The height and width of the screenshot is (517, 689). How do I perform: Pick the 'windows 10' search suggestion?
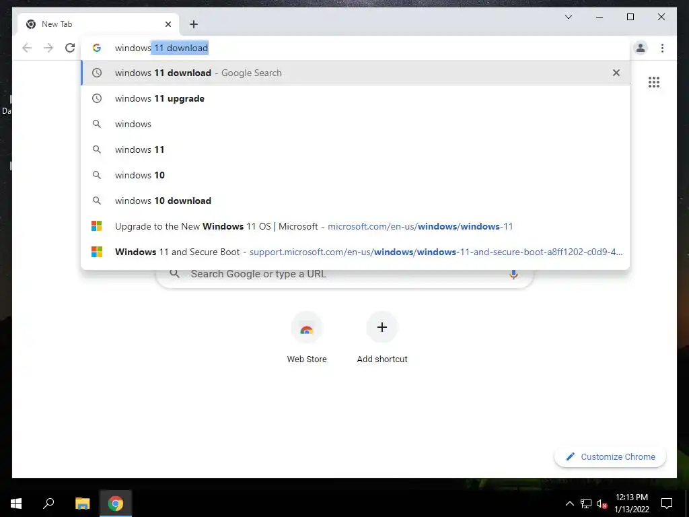(355, 175)
